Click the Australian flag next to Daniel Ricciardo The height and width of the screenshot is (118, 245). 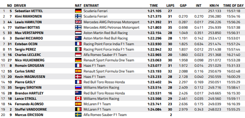click(78, 38)
